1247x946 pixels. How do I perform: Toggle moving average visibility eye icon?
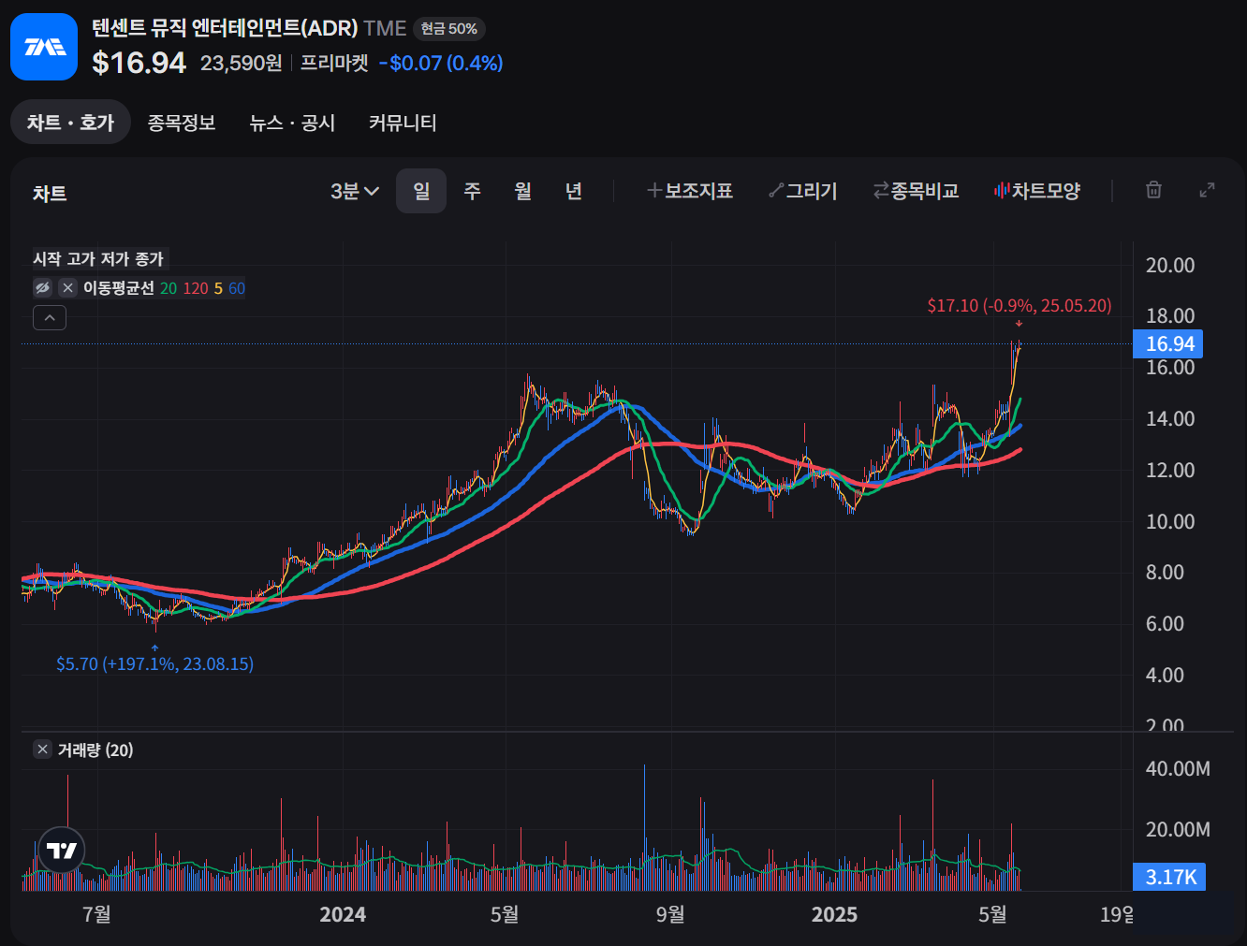coord(42,288)
